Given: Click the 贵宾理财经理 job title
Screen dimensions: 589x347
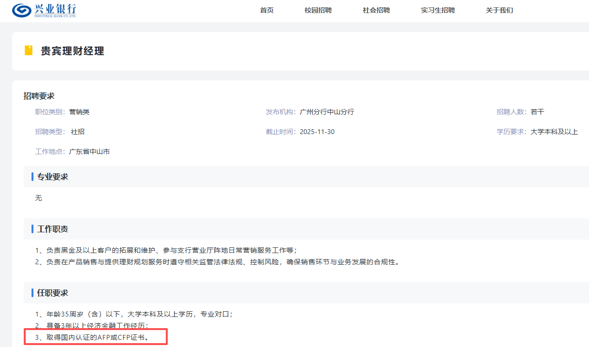Looking at the screenshot, I should (72, 51).
